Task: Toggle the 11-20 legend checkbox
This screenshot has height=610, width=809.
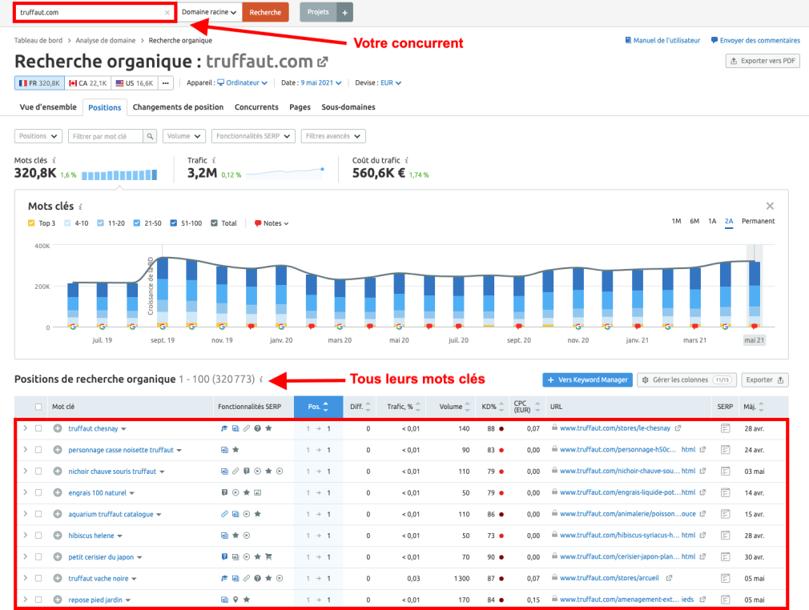Action: tap(101, 223)
